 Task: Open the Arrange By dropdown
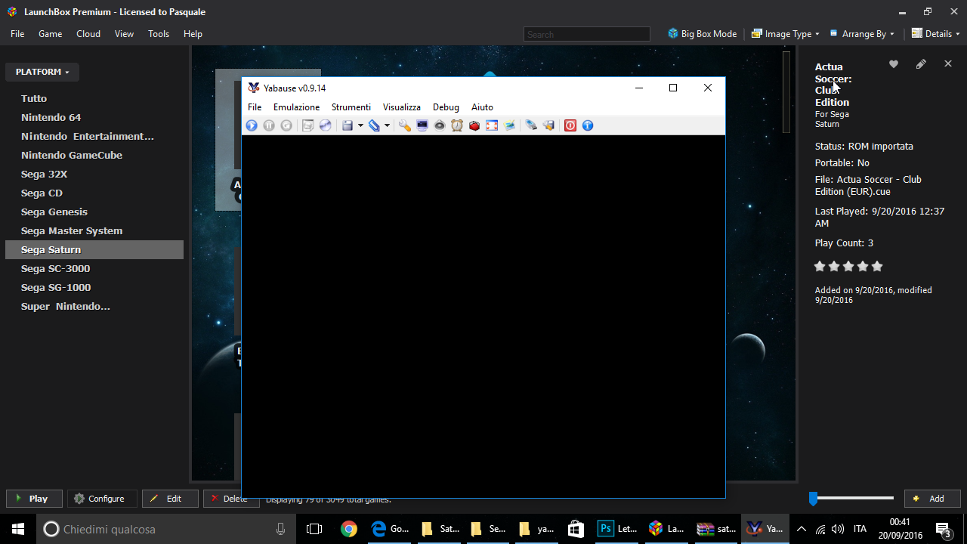pyautogui.click(x=862, y=34)
